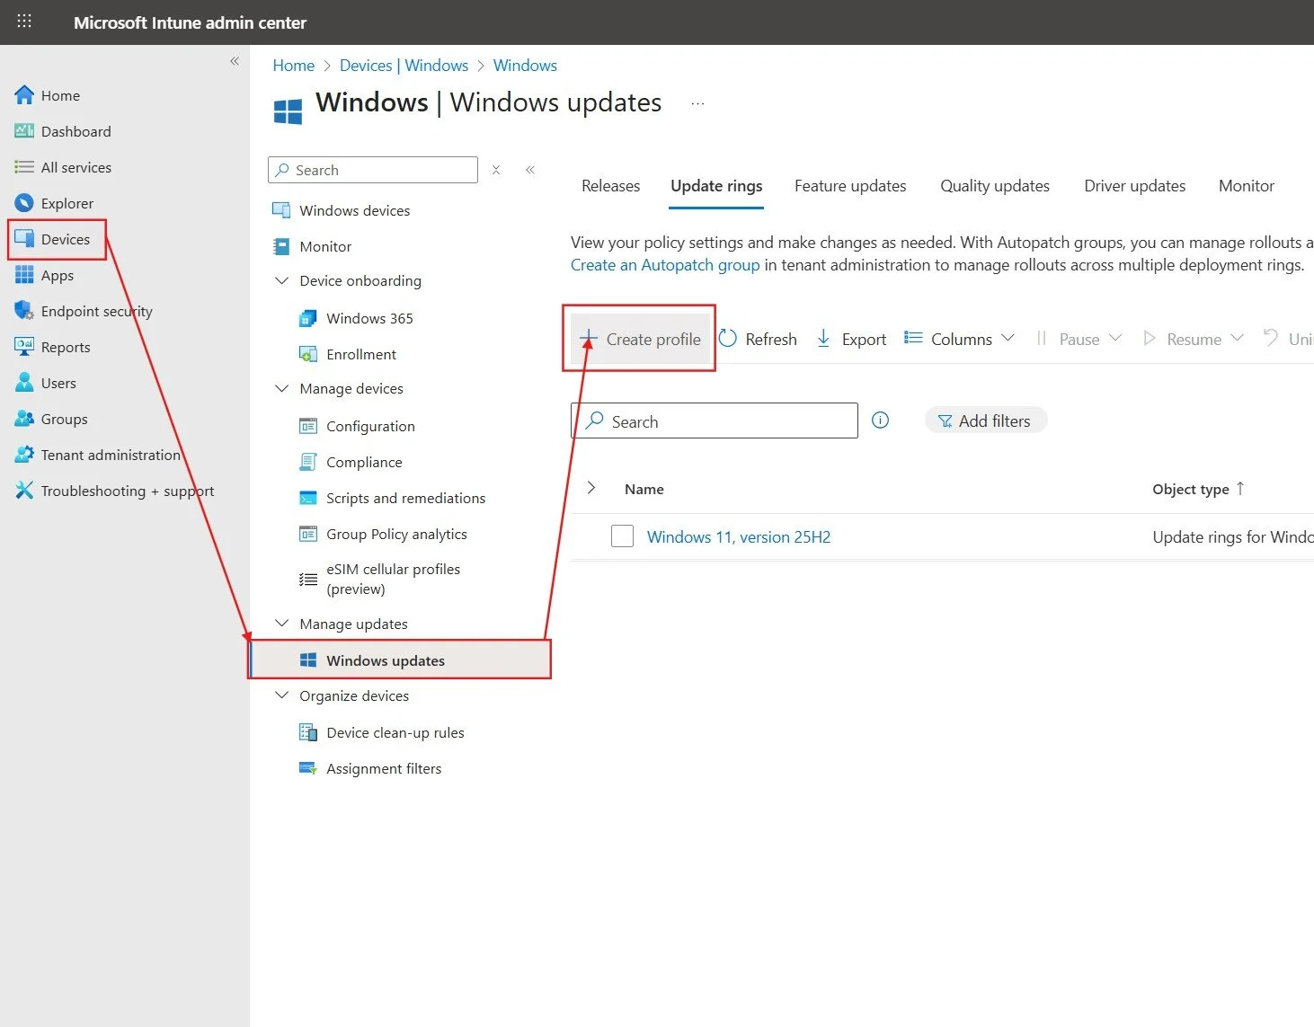Go to Home breadcrumb link
Screen dimensions: 1314x1027
click(294, 66)
